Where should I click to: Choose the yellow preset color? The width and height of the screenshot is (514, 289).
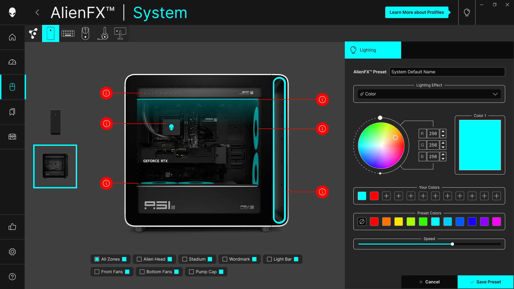(x=399, y=222)
